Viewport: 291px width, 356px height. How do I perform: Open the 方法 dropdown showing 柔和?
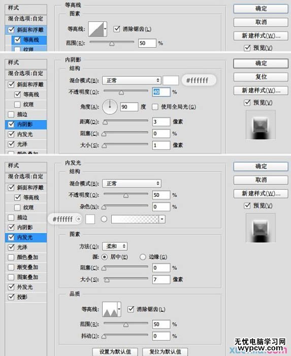coord(115,246)
